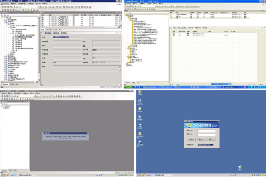Open the upper CAXA协同管理 desktop shortcut icon

(x=140, y=134)
